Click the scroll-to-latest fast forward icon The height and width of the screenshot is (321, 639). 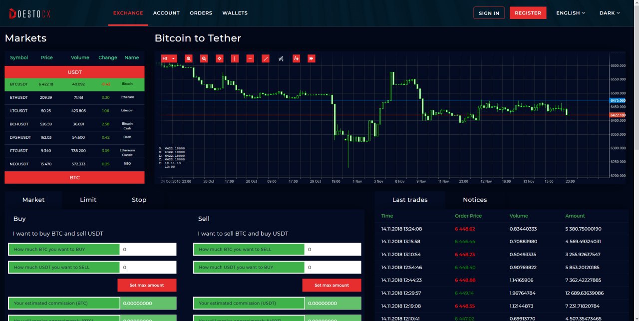[x=312, y=58]
